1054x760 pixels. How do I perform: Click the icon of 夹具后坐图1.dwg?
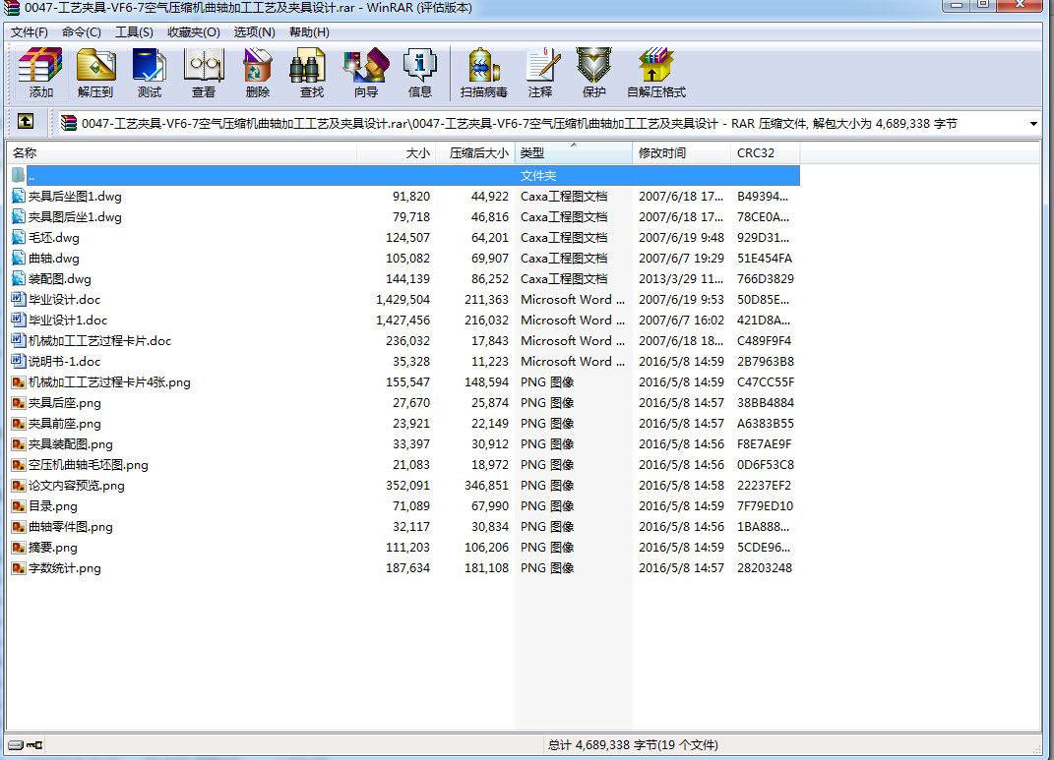point(18,196)
